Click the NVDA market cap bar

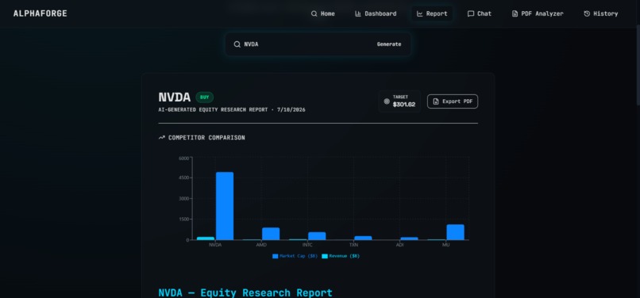[x=225, y=206]
